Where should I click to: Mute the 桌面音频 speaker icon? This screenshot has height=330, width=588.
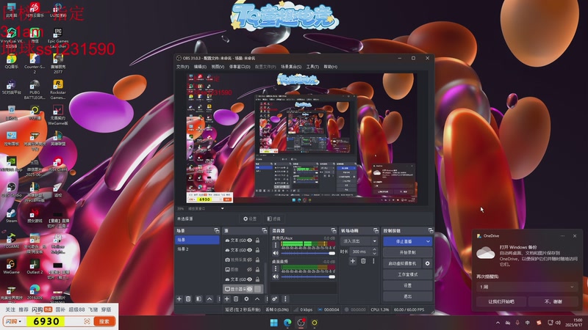276,277
